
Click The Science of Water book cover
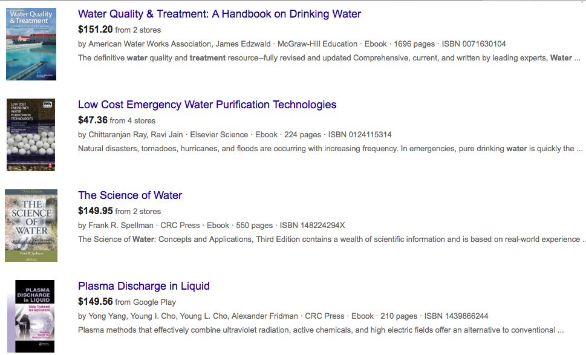[x=31, y=225]
